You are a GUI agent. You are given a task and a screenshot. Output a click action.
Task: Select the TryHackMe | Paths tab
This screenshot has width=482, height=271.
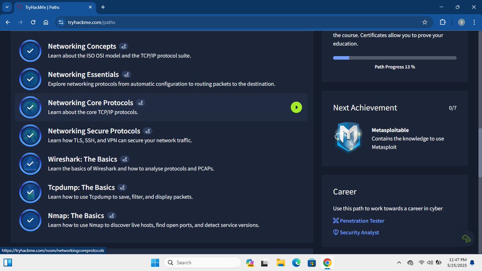[x=55, y=7]
